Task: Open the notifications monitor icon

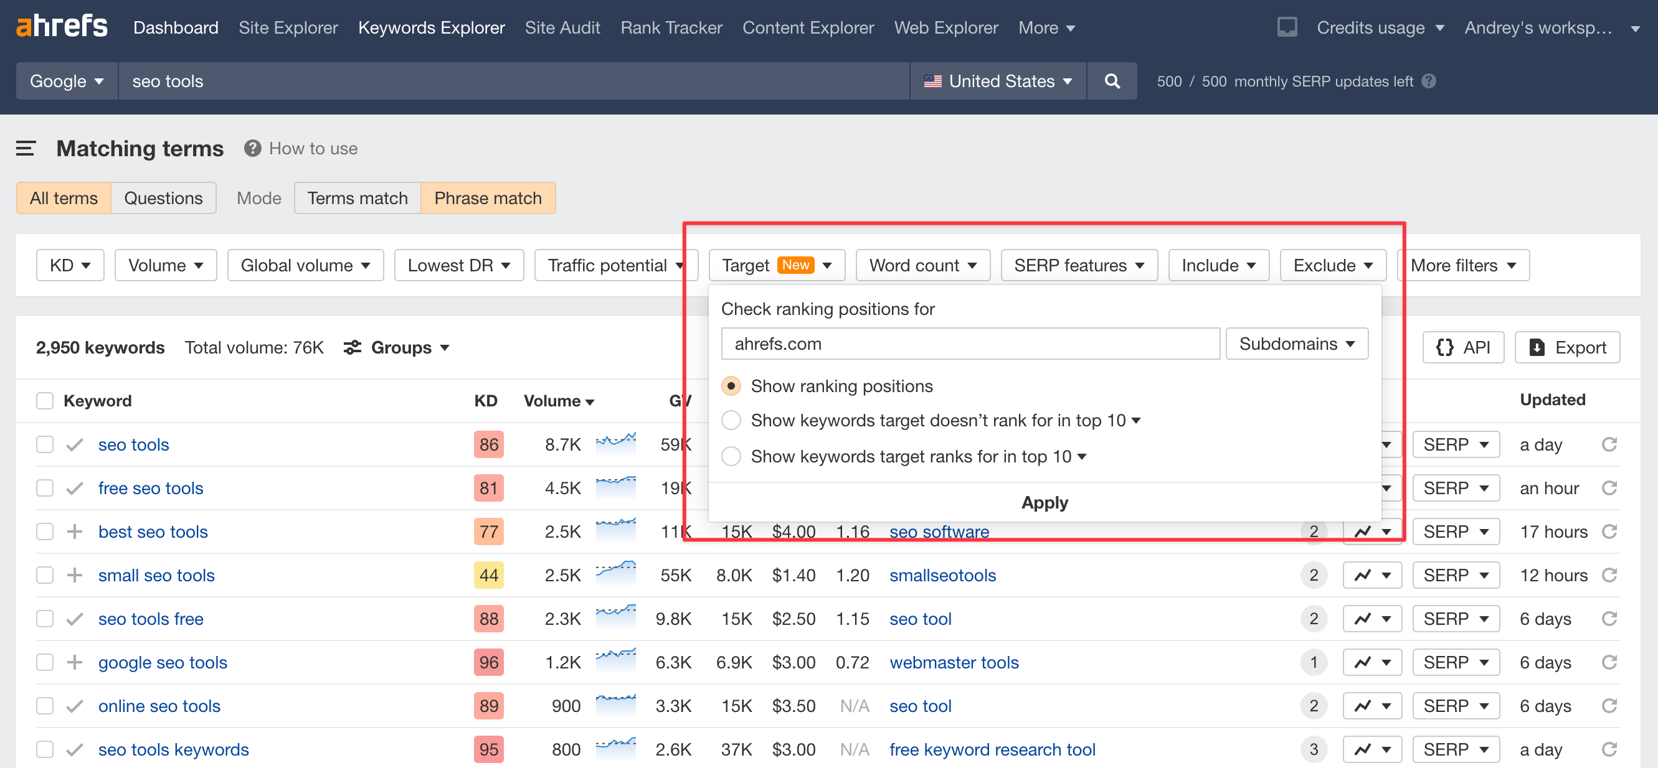Action: coord(1287,27)
